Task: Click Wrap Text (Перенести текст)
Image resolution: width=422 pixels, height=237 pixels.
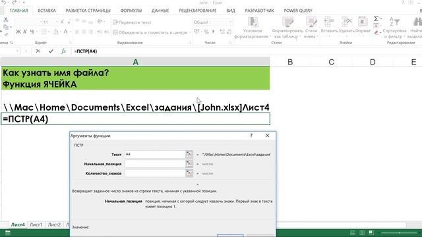Action: tap(132, 22)
